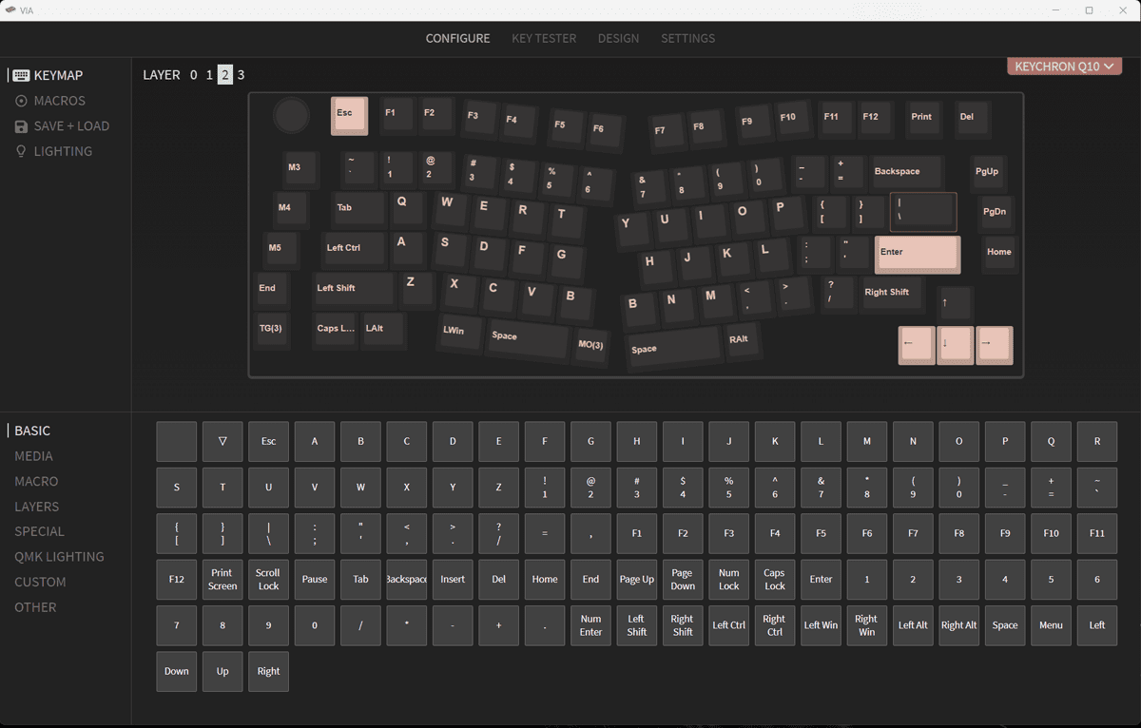
Task: Pick the Page Down keycode
Action: point(683,580)
